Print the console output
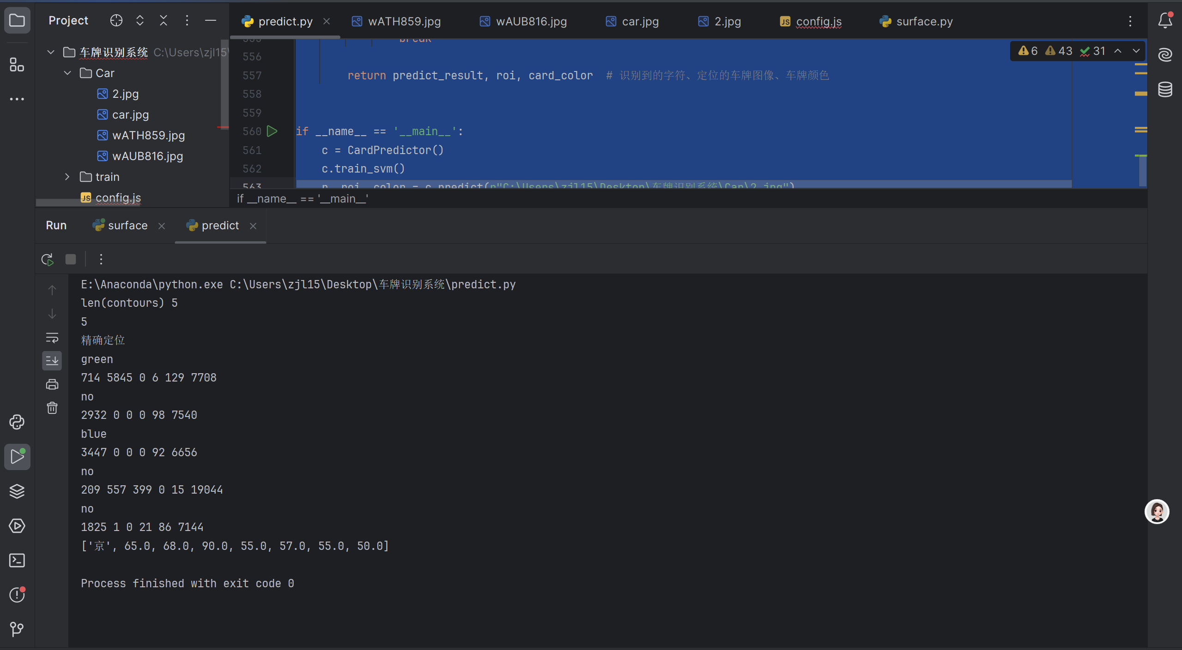Image resolution: width=1182 pixels, height=650 pixels. click(x=52, y=384)
